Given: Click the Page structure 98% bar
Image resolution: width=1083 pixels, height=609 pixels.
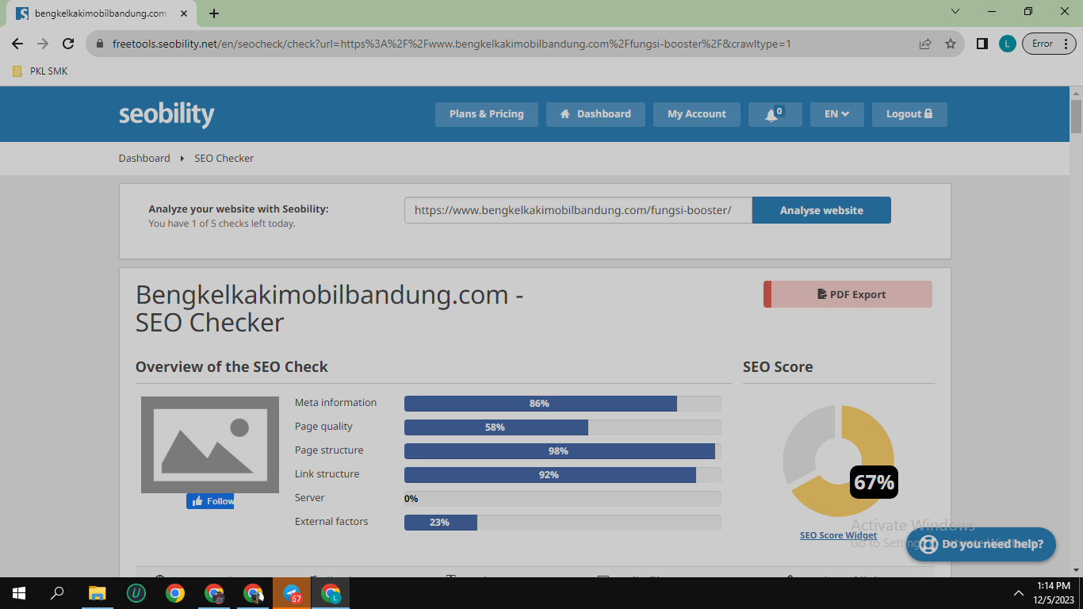Looking at the screenshot, I should pyautogui.click(x=563, y=451).
